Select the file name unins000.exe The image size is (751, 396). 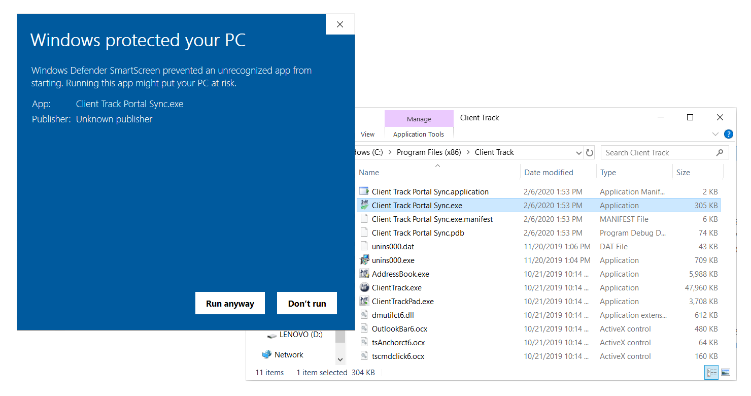coord(393,260)
